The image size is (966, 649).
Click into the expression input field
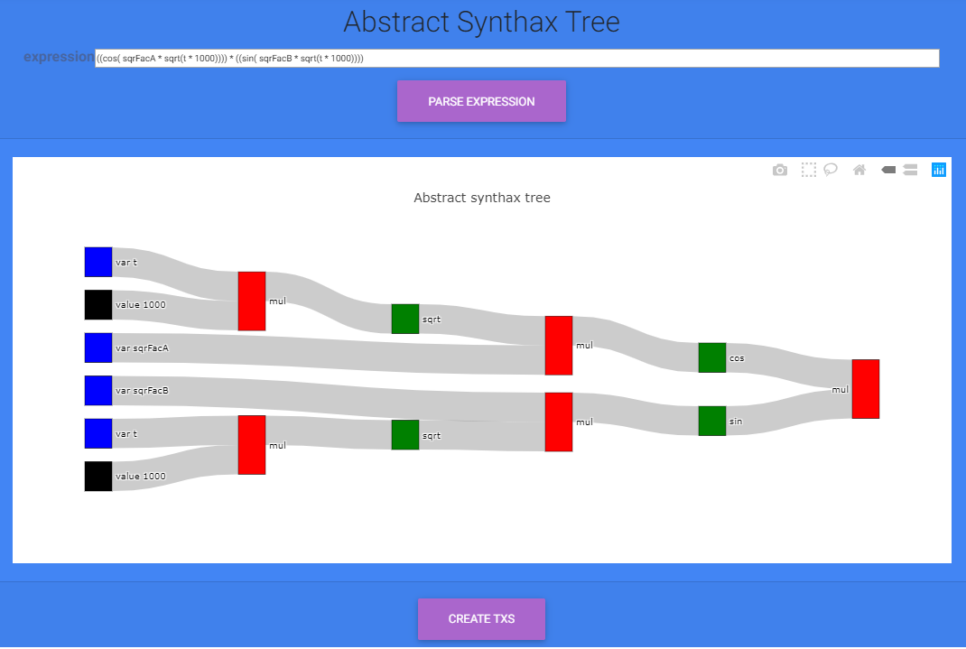(517, 59)
